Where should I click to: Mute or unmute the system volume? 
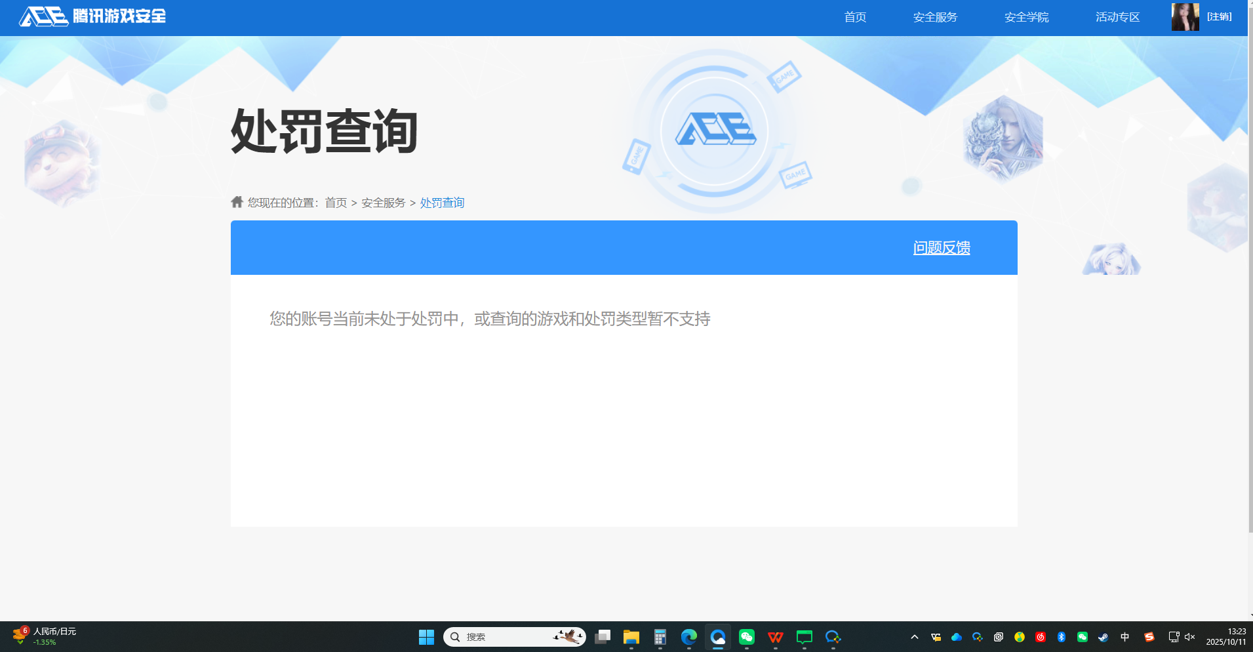(x=1189, y=636)
